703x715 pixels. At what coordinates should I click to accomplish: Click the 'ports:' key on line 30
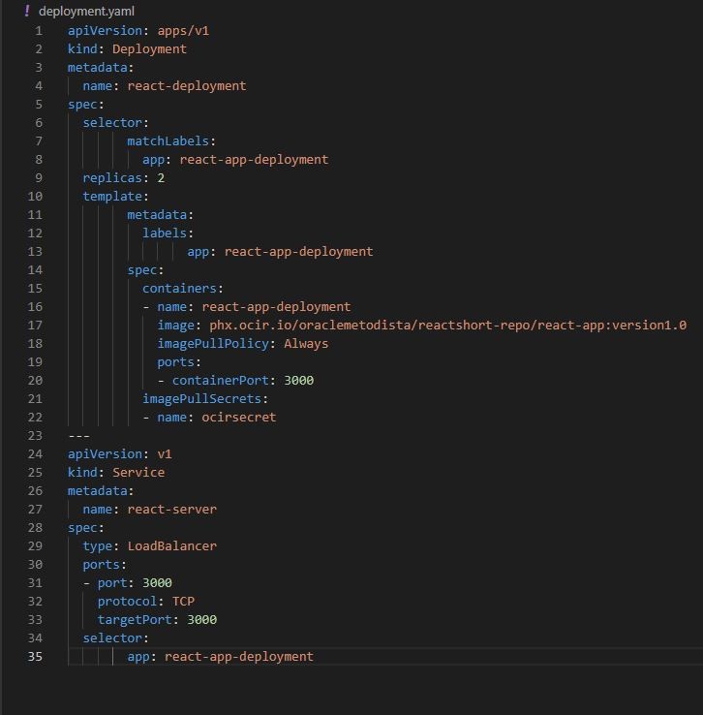pos(105,565)
